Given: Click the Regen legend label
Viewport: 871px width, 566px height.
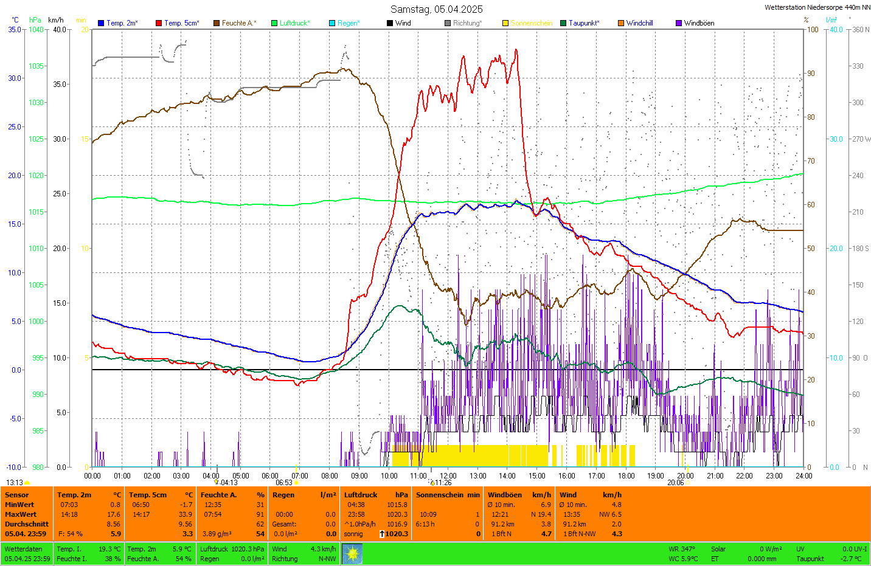Looking at the screenshot, I should coord(349,23).
